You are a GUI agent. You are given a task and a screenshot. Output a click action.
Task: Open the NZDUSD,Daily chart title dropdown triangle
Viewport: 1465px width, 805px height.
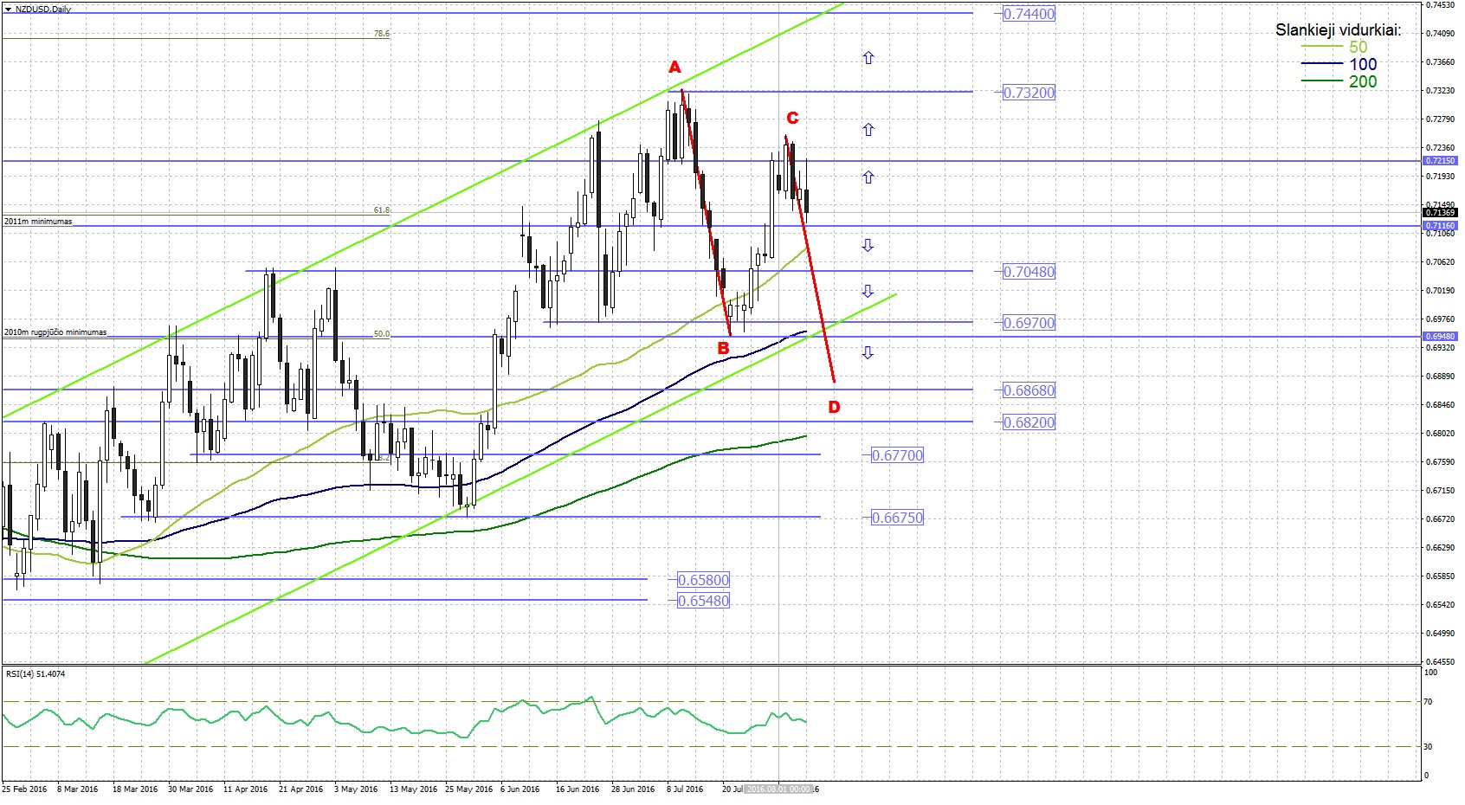point(9,9)
